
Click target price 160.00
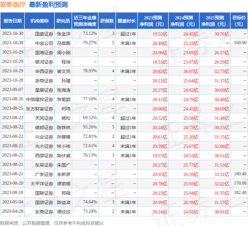240,43
